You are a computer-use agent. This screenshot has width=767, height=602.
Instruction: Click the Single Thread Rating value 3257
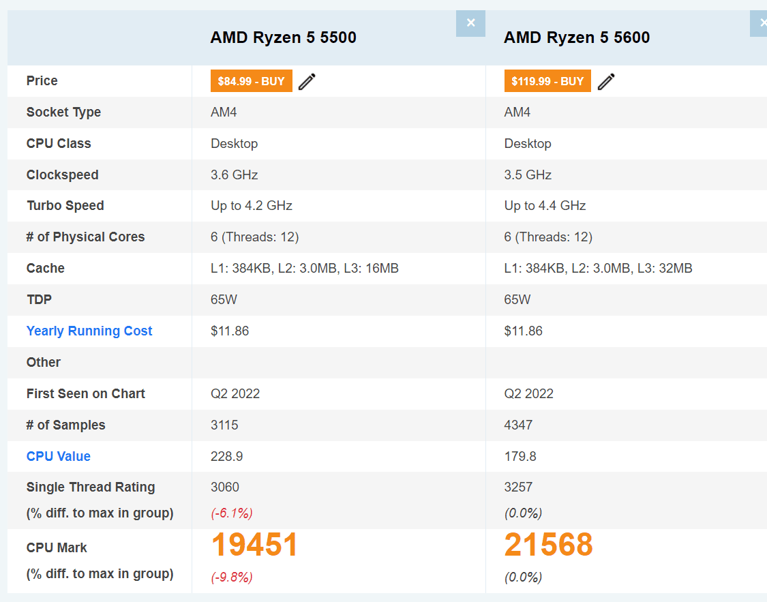coord(518,487)
